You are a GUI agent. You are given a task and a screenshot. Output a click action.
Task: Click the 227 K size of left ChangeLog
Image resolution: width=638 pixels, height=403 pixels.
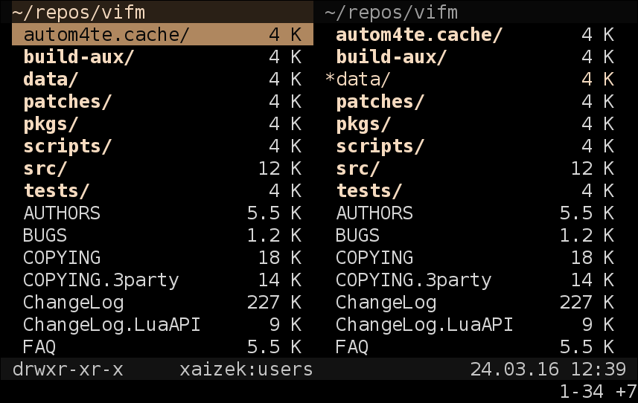click(274, 302)
